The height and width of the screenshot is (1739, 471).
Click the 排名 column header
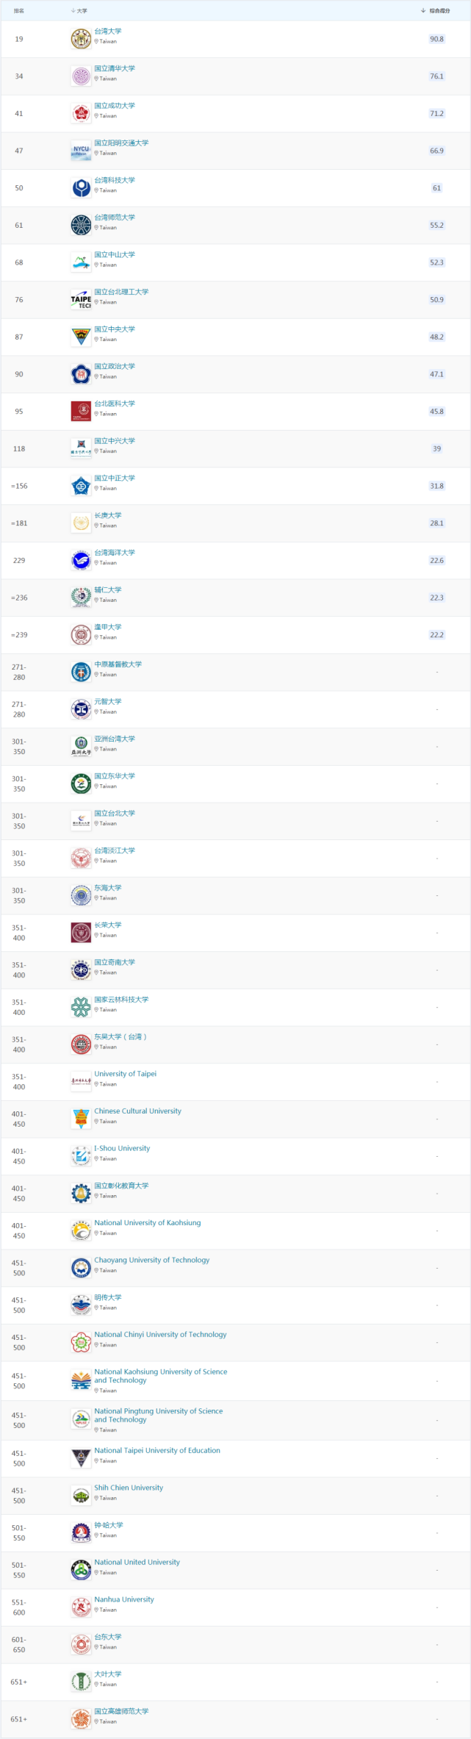tap(19, 10)
